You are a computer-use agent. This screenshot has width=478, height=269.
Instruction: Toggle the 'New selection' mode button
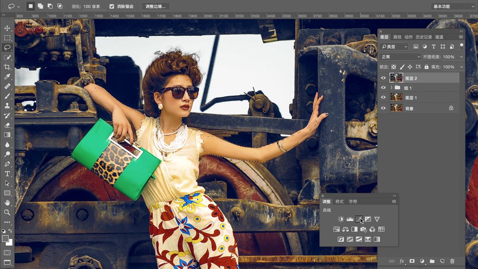coord(31,6)
